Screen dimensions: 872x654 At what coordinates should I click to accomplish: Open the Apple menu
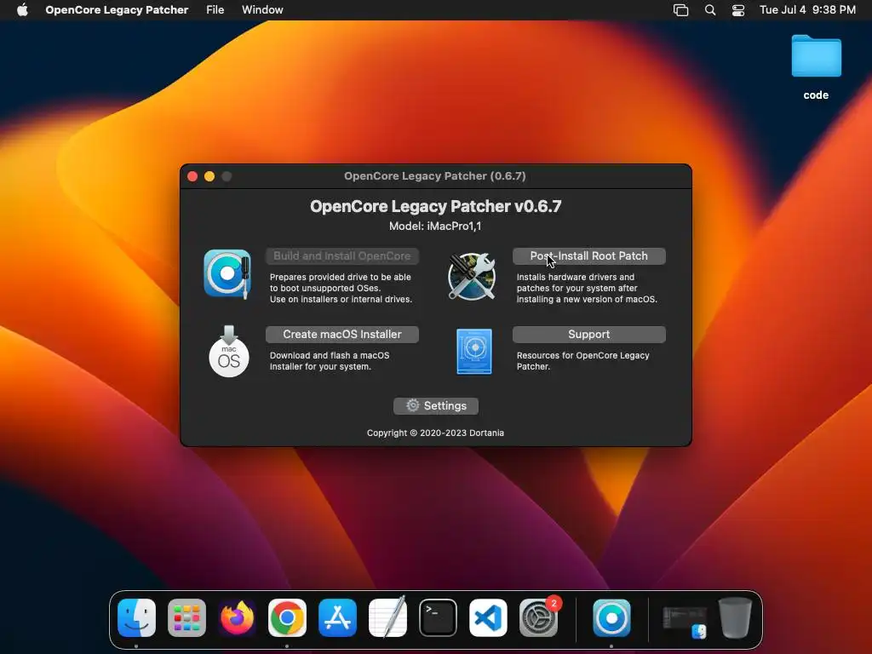click(x=22, y=10)
